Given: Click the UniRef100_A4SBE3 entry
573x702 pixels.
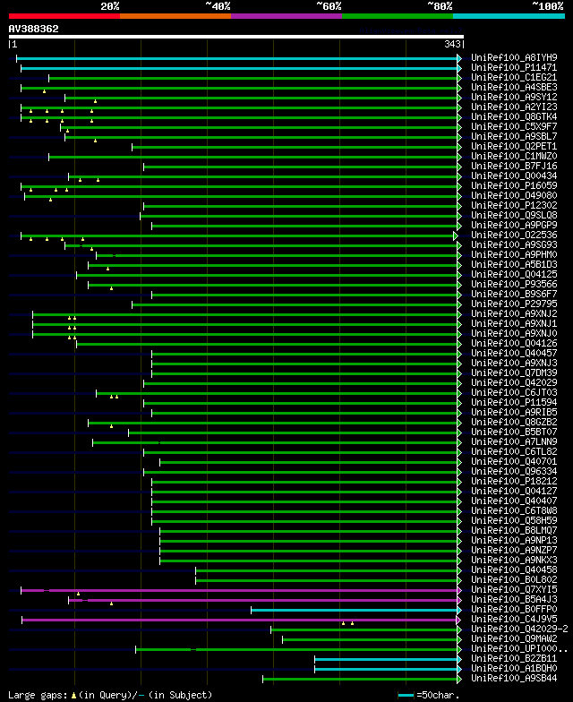Looking at the screenshot, I should (x=514, y=88).
